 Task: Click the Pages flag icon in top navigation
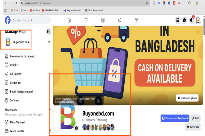click(86, 20)
